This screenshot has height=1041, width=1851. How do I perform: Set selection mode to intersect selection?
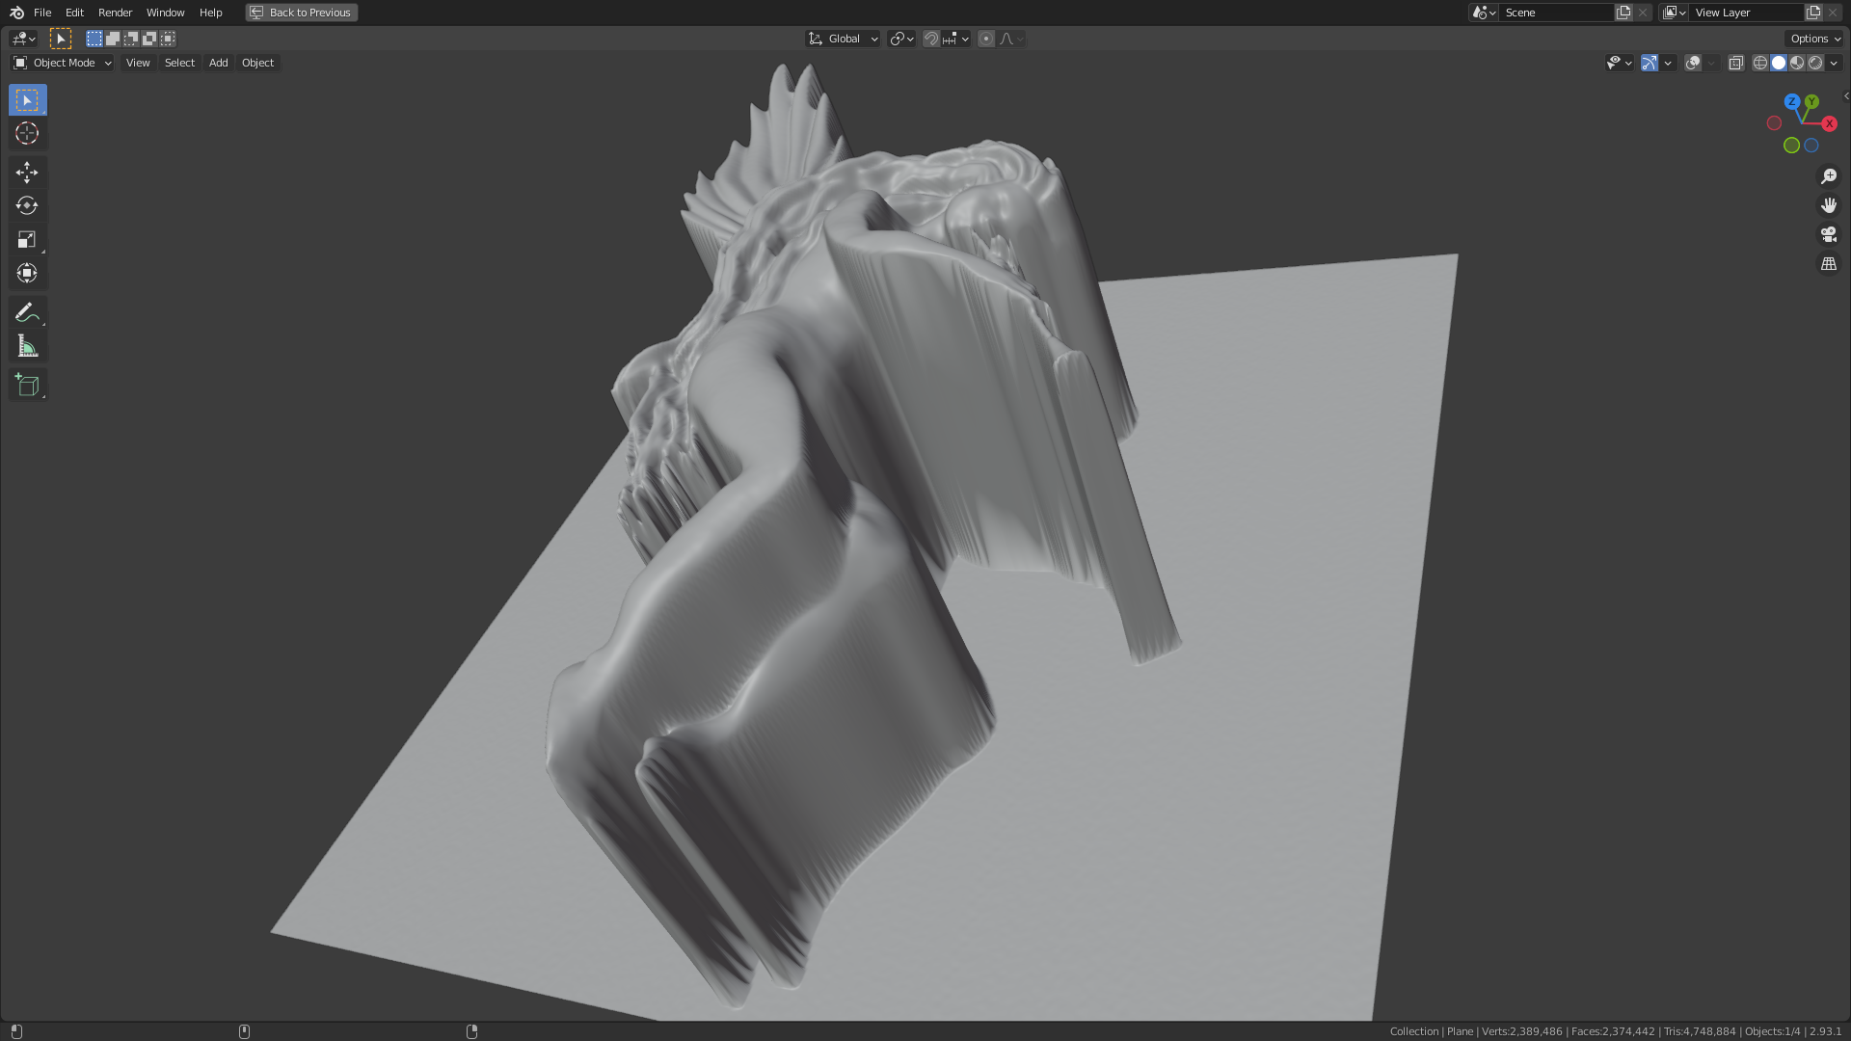[x=168, y=39]
